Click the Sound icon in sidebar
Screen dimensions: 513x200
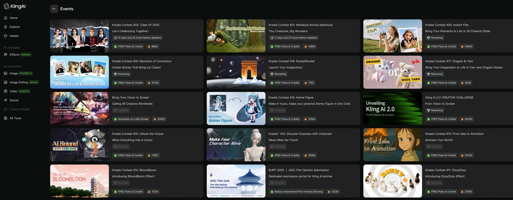coord(6,100)
